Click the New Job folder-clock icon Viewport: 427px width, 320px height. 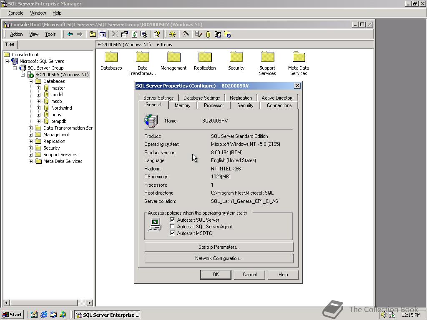point(227,34)
